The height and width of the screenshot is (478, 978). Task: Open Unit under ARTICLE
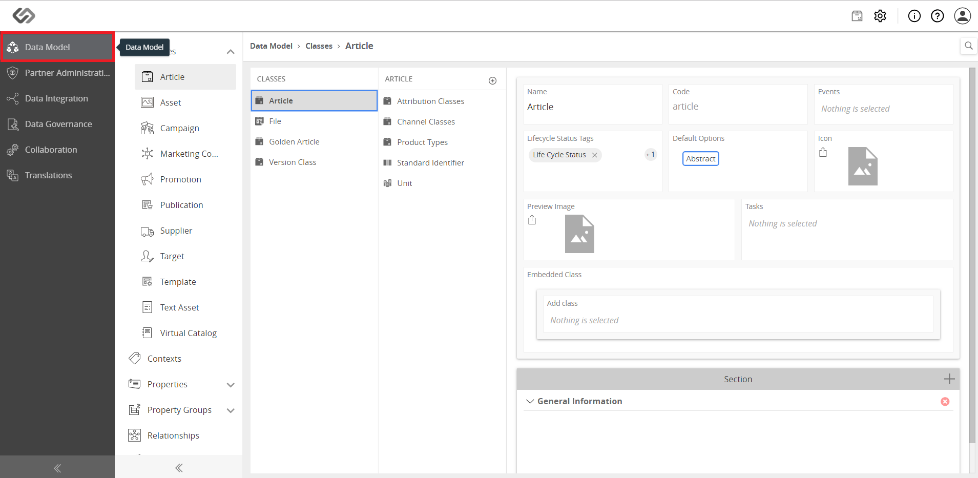(442, 183)
